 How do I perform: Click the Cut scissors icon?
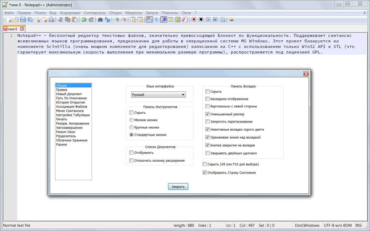[61, 19]
